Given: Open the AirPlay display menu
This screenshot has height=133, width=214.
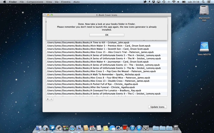Looking at the screenshot, I should point(158,2).
